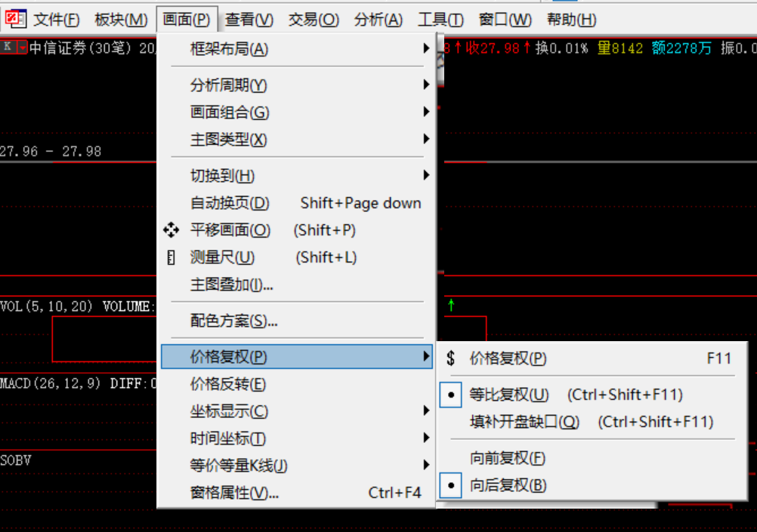This screenshot has height=532, width=757.
Task: Open 窗格属性(V)... menu entry
Action: click(297, 493)
